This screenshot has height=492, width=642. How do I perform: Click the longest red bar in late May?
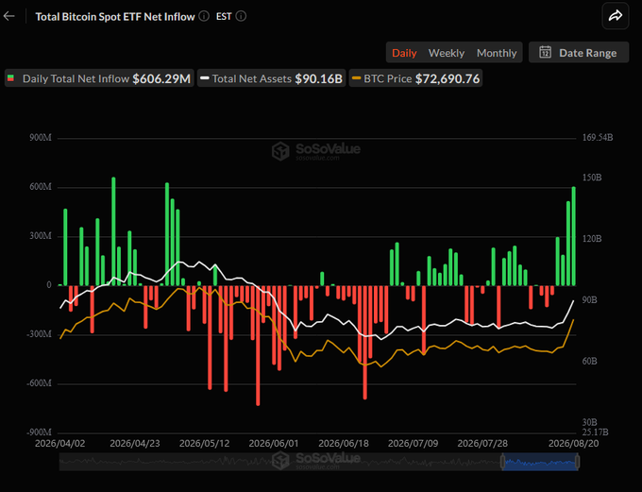click(258, 346)
